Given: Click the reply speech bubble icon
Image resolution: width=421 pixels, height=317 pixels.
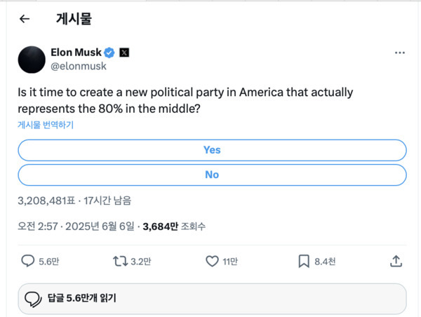Looking at the screenshot, I should (x=28, y=261).
